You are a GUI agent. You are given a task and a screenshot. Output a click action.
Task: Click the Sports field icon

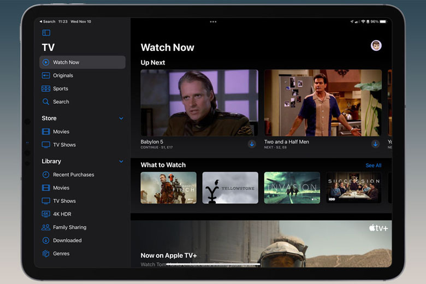tap(46, 88)
